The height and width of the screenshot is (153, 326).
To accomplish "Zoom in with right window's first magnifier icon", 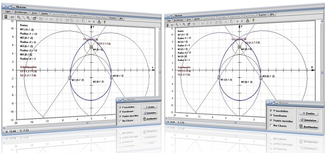I will (x=177, y=25).
